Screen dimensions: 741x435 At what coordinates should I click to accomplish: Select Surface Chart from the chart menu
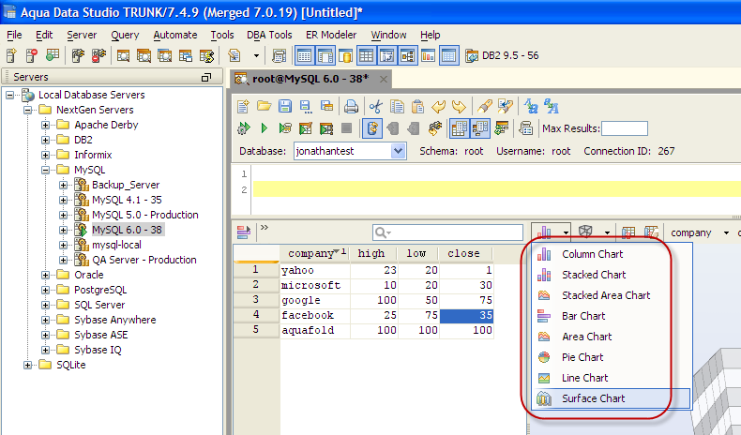click(611, 398)
